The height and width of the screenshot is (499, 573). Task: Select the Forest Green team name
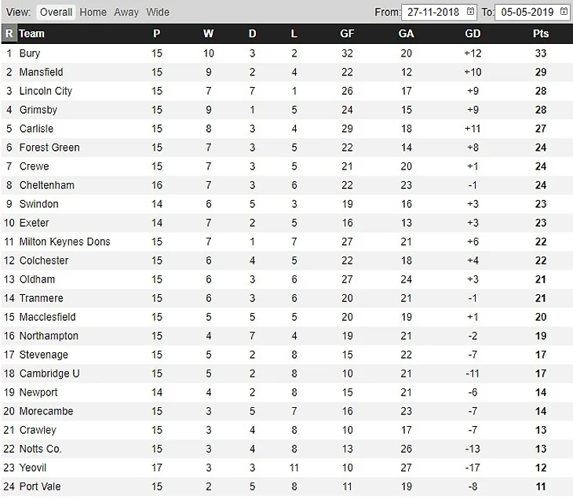49,148
